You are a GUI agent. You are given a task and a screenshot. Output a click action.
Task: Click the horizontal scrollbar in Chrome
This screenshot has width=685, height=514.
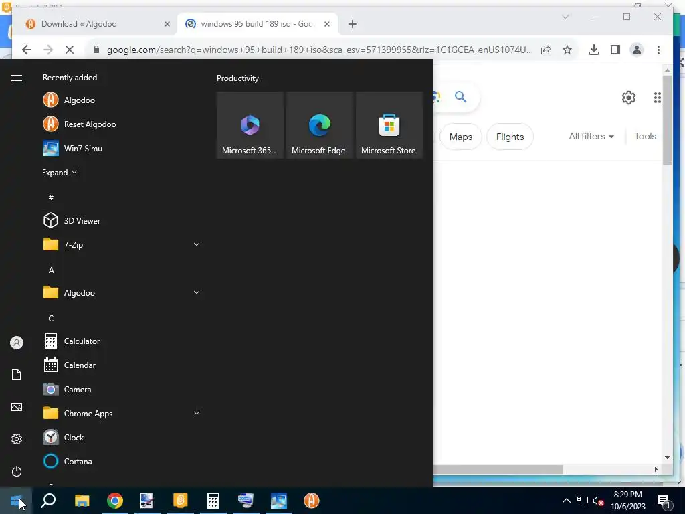point(498,469)
